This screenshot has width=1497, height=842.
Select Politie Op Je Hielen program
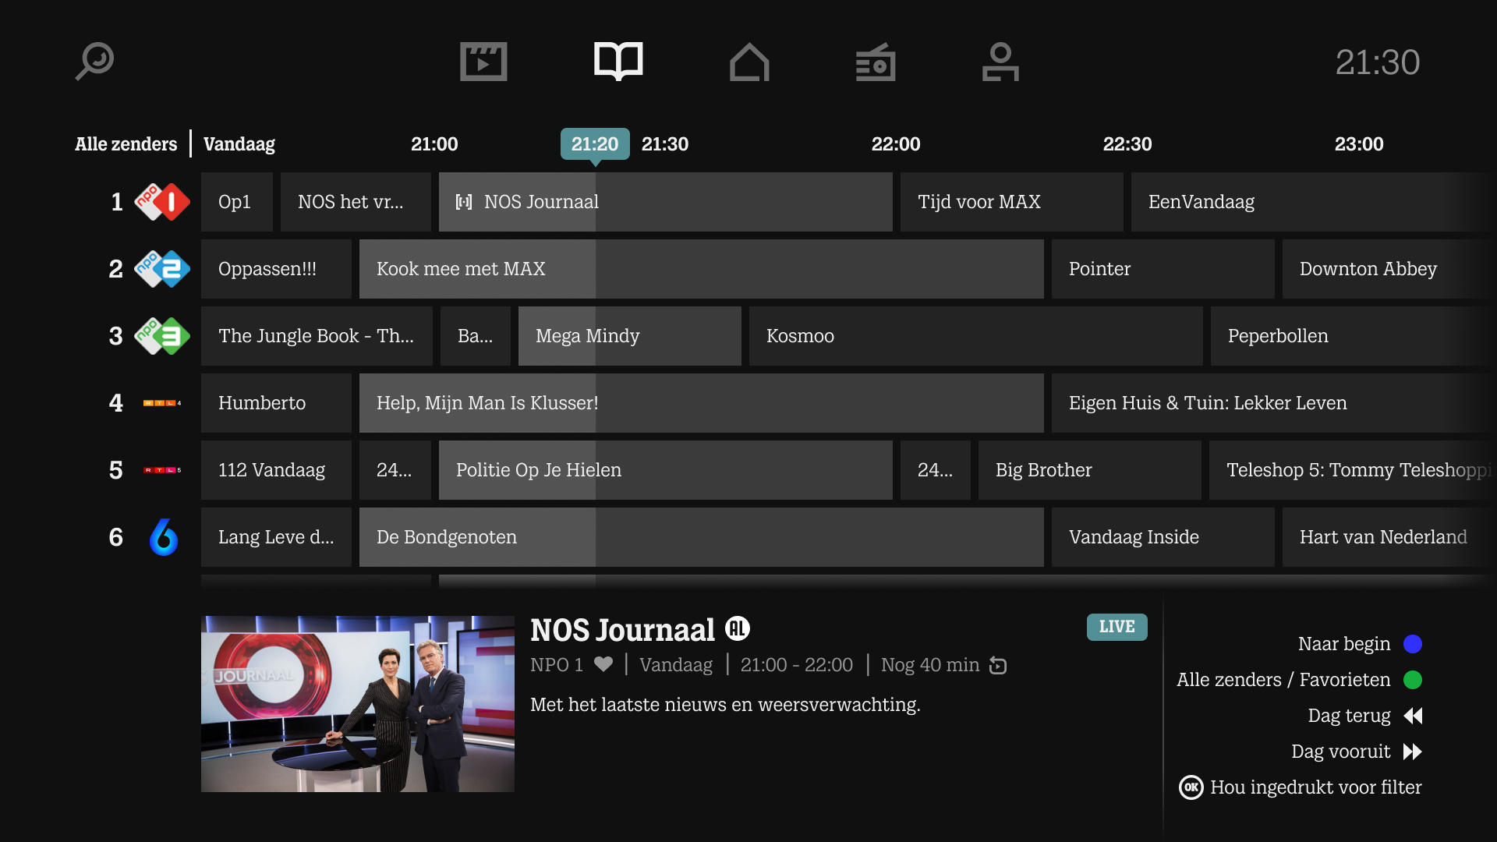666,470
